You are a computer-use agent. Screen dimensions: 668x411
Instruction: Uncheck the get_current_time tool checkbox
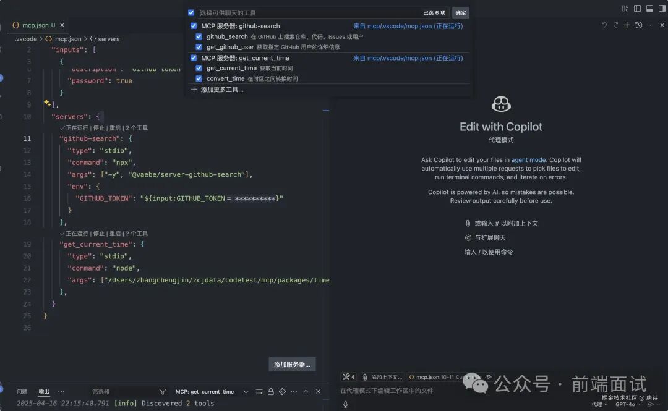(199, 68)
